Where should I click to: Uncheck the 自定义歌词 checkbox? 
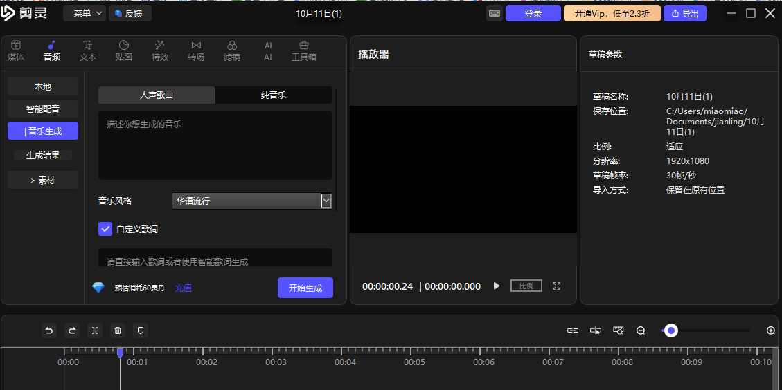105,229
